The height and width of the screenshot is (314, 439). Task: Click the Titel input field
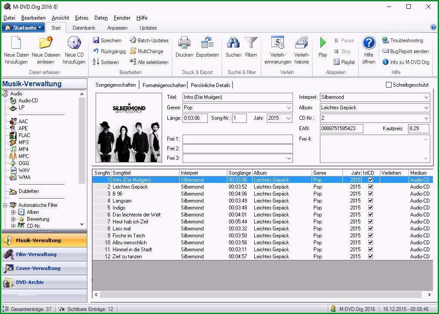pos(237,98)
